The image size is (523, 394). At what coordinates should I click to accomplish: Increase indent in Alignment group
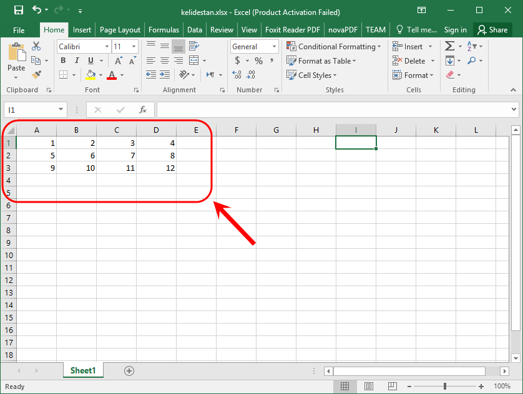[x=165, y=75]
